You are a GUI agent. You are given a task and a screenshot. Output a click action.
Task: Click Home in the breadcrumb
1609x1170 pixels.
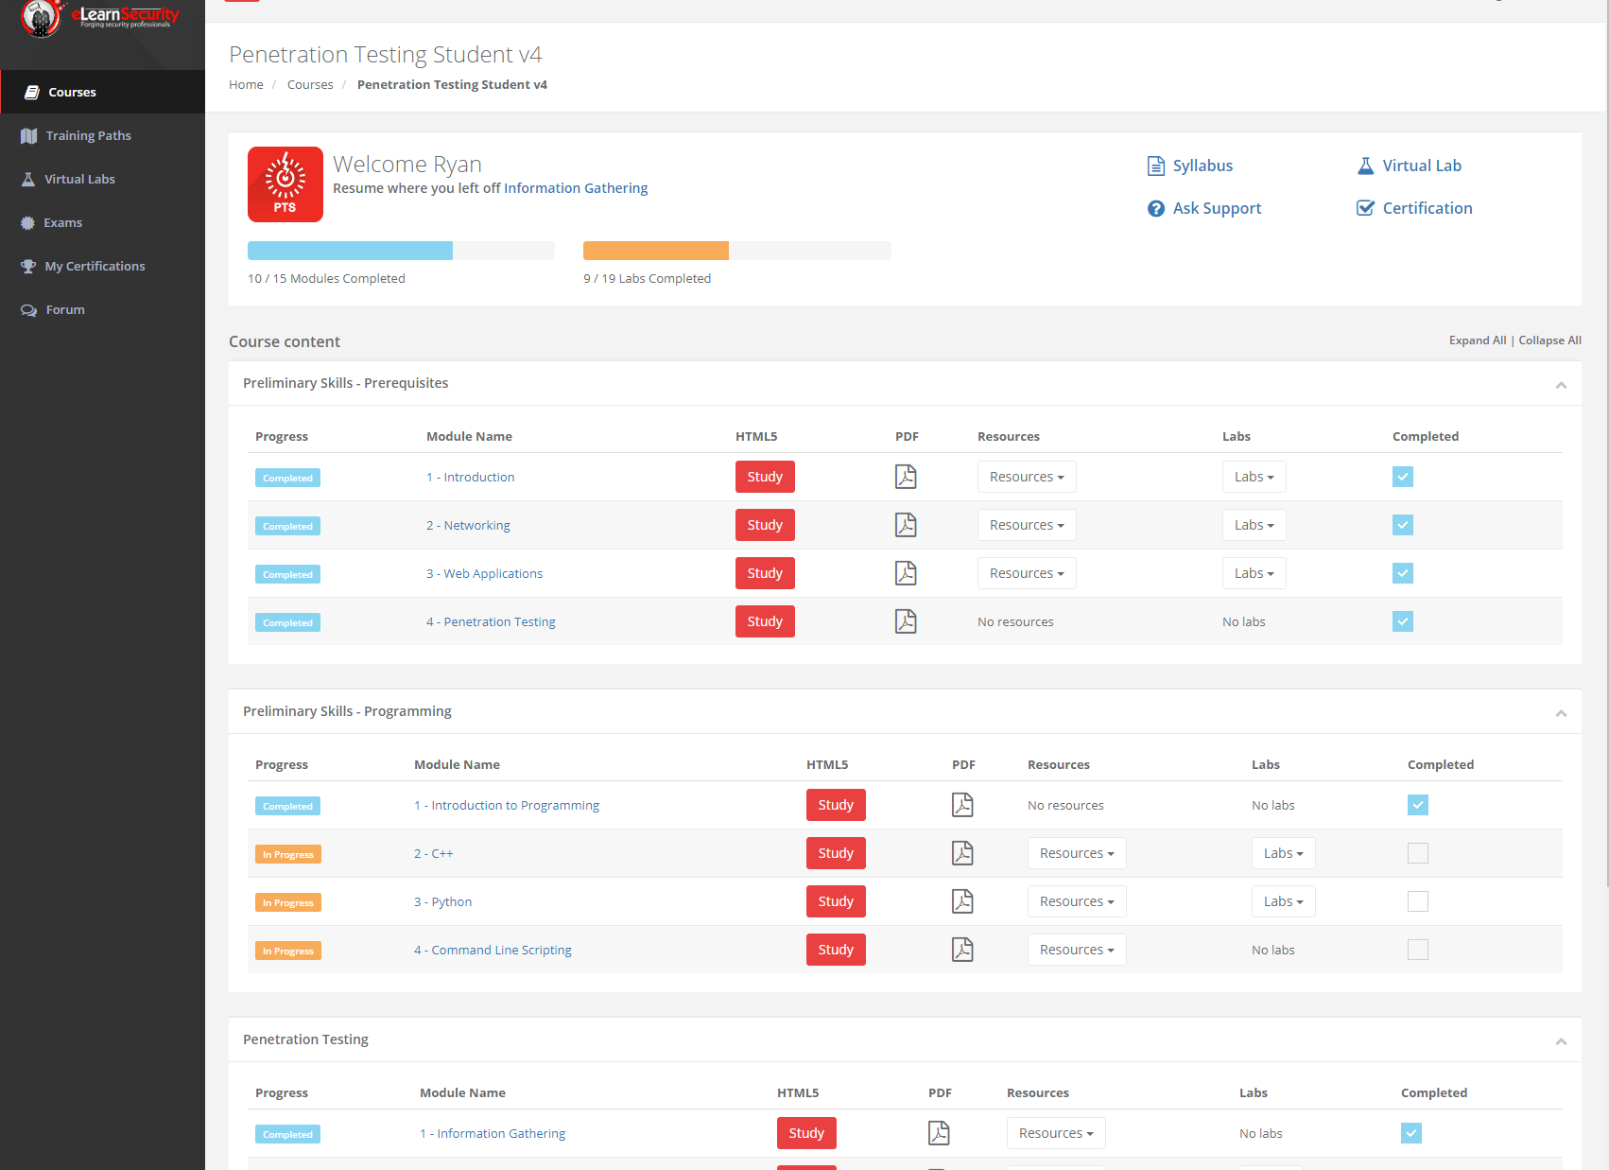click(x=246, y=84)
